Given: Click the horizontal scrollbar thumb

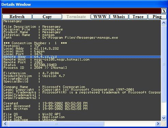Looking at the screenshot, I should pyautogui.click(x=56, y=124).
